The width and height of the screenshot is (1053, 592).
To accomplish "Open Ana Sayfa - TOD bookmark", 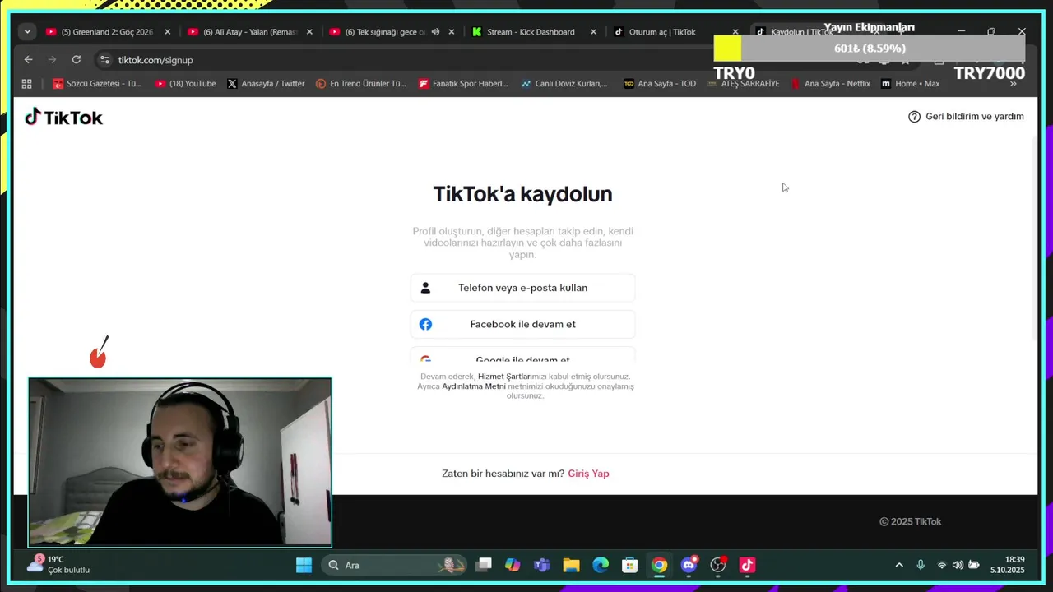I will (x=660, y=84).
